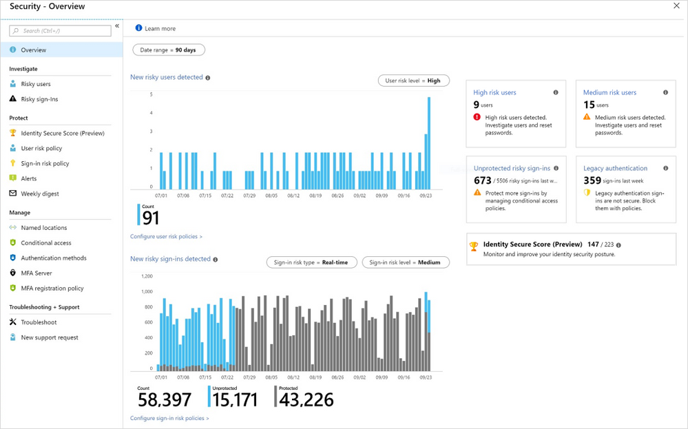This screenshot has height=429, width=688.
Task: Change the User risk level High filter
Action: [x=413, y=80]
